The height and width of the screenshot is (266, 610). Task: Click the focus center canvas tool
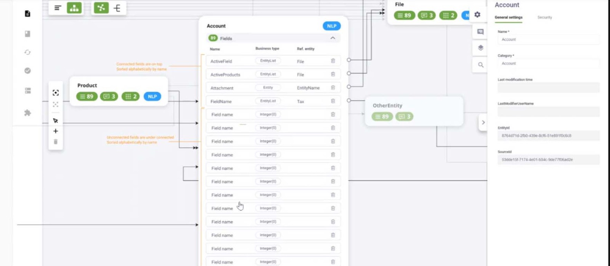click(x=56, y=93)
